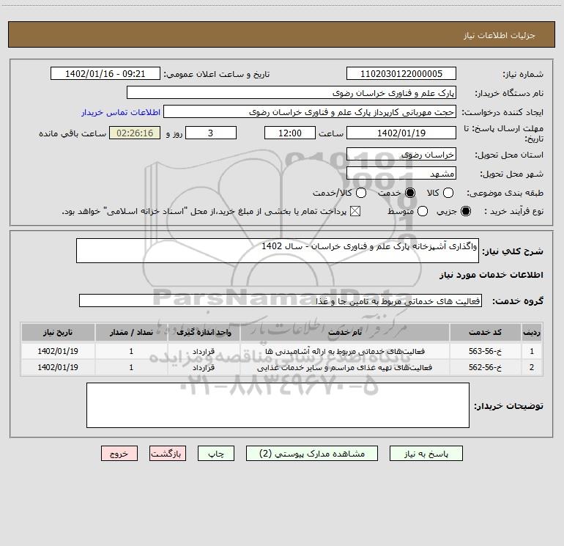This screenshot has width=564, height=546.
Task: Click row 1 need date 1402/01/19
Action: 58,351
